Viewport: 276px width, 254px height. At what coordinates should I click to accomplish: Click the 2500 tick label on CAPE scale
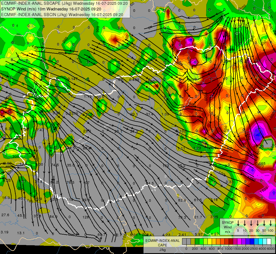(x=254, y=249)
